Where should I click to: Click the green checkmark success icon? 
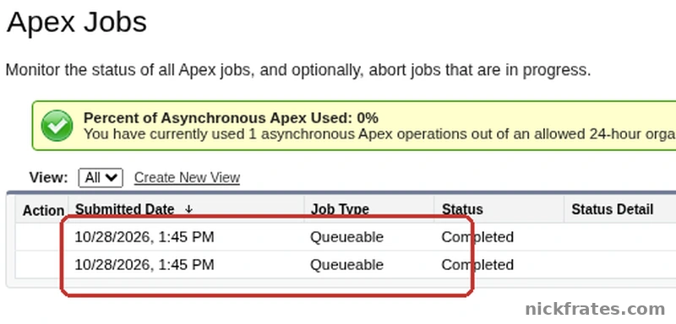pyautogui.click(x=57, y=126)
